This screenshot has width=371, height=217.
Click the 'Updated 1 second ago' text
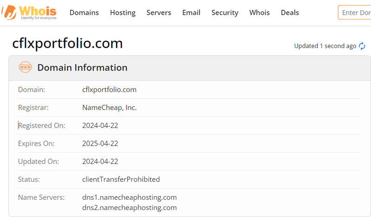click(x=325, y=46)
